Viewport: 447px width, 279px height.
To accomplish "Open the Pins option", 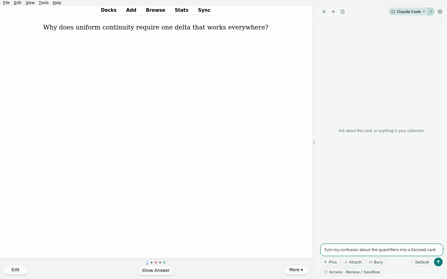I will (x=330, y=262).
